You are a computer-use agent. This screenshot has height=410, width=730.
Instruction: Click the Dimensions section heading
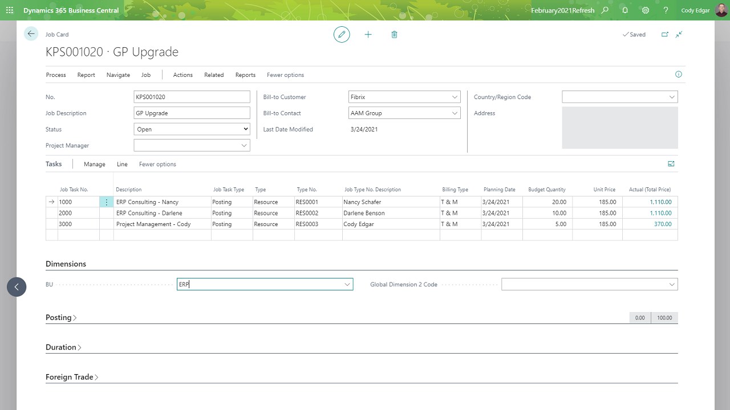coord(66,264)
